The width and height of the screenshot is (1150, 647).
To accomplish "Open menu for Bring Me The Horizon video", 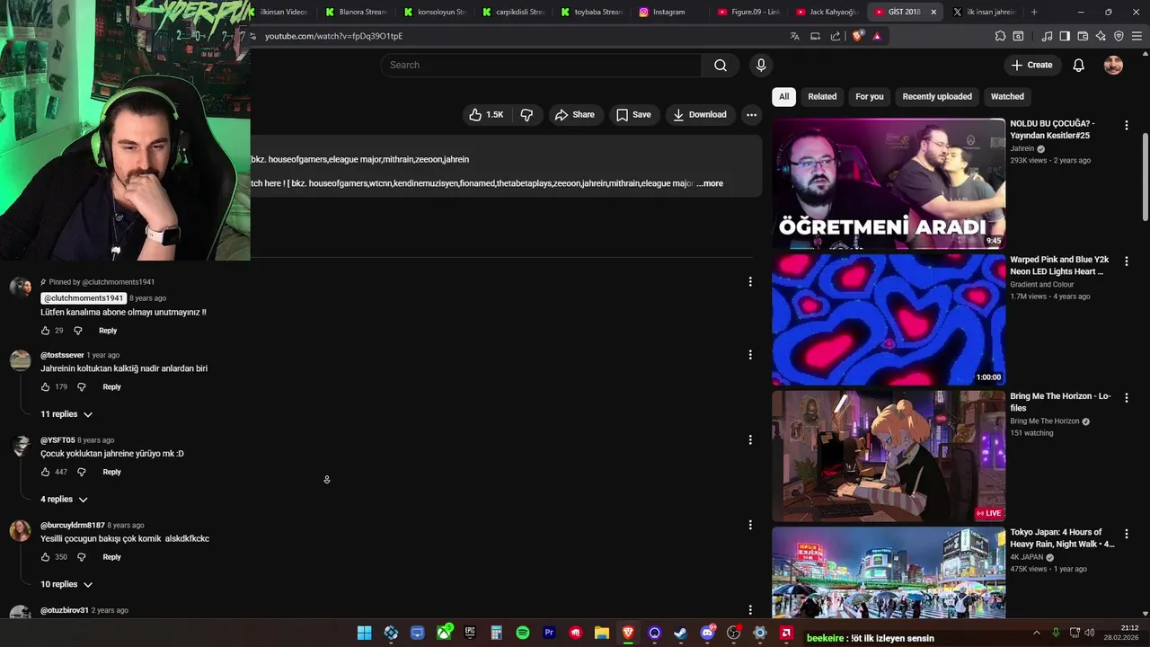I will [x=1126, y=398].
